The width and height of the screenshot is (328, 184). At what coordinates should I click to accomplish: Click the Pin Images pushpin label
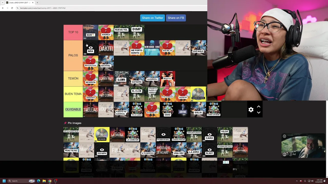(73, 123)
